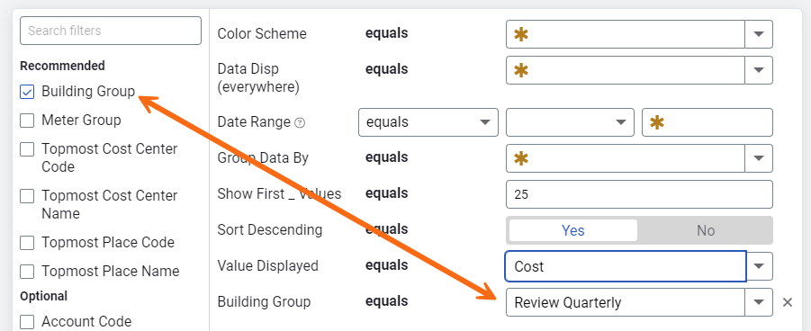Open the empty Date Range period dropdown
The width and height of the screenshot is (811, 331).
tap(570, 122)
